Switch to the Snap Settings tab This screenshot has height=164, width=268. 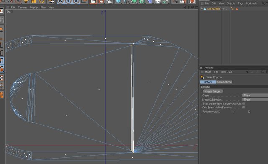224,82
